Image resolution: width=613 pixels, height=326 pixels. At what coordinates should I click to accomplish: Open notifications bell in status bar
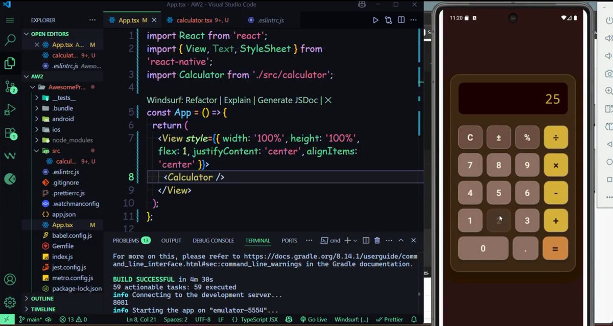(414, 320)
